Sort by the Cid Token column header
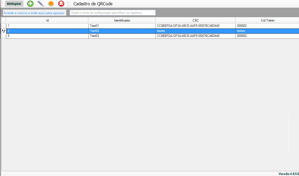This screenshot has width=299, height=176. coord(267,20)
